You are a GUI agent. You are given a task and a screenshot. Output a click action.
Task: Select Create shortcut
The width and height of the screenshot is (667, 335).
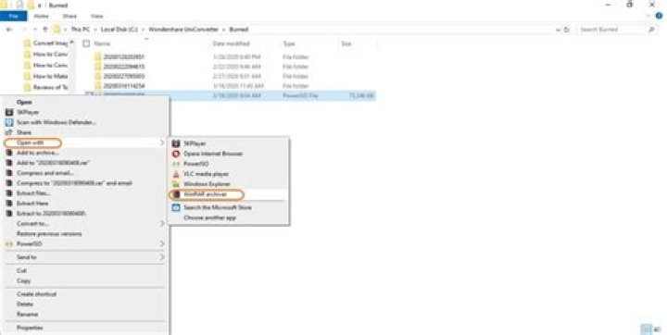[36, 294]
